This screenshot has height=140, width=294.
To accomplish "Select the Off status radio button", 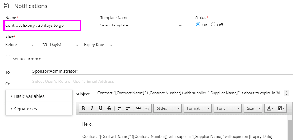I will 213,24.
